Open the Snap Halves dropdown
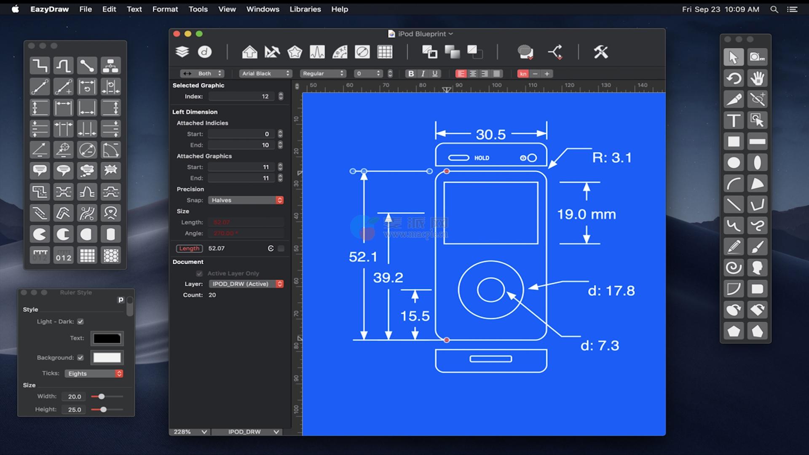The image size is (809, 455). [x=246, y=200]
